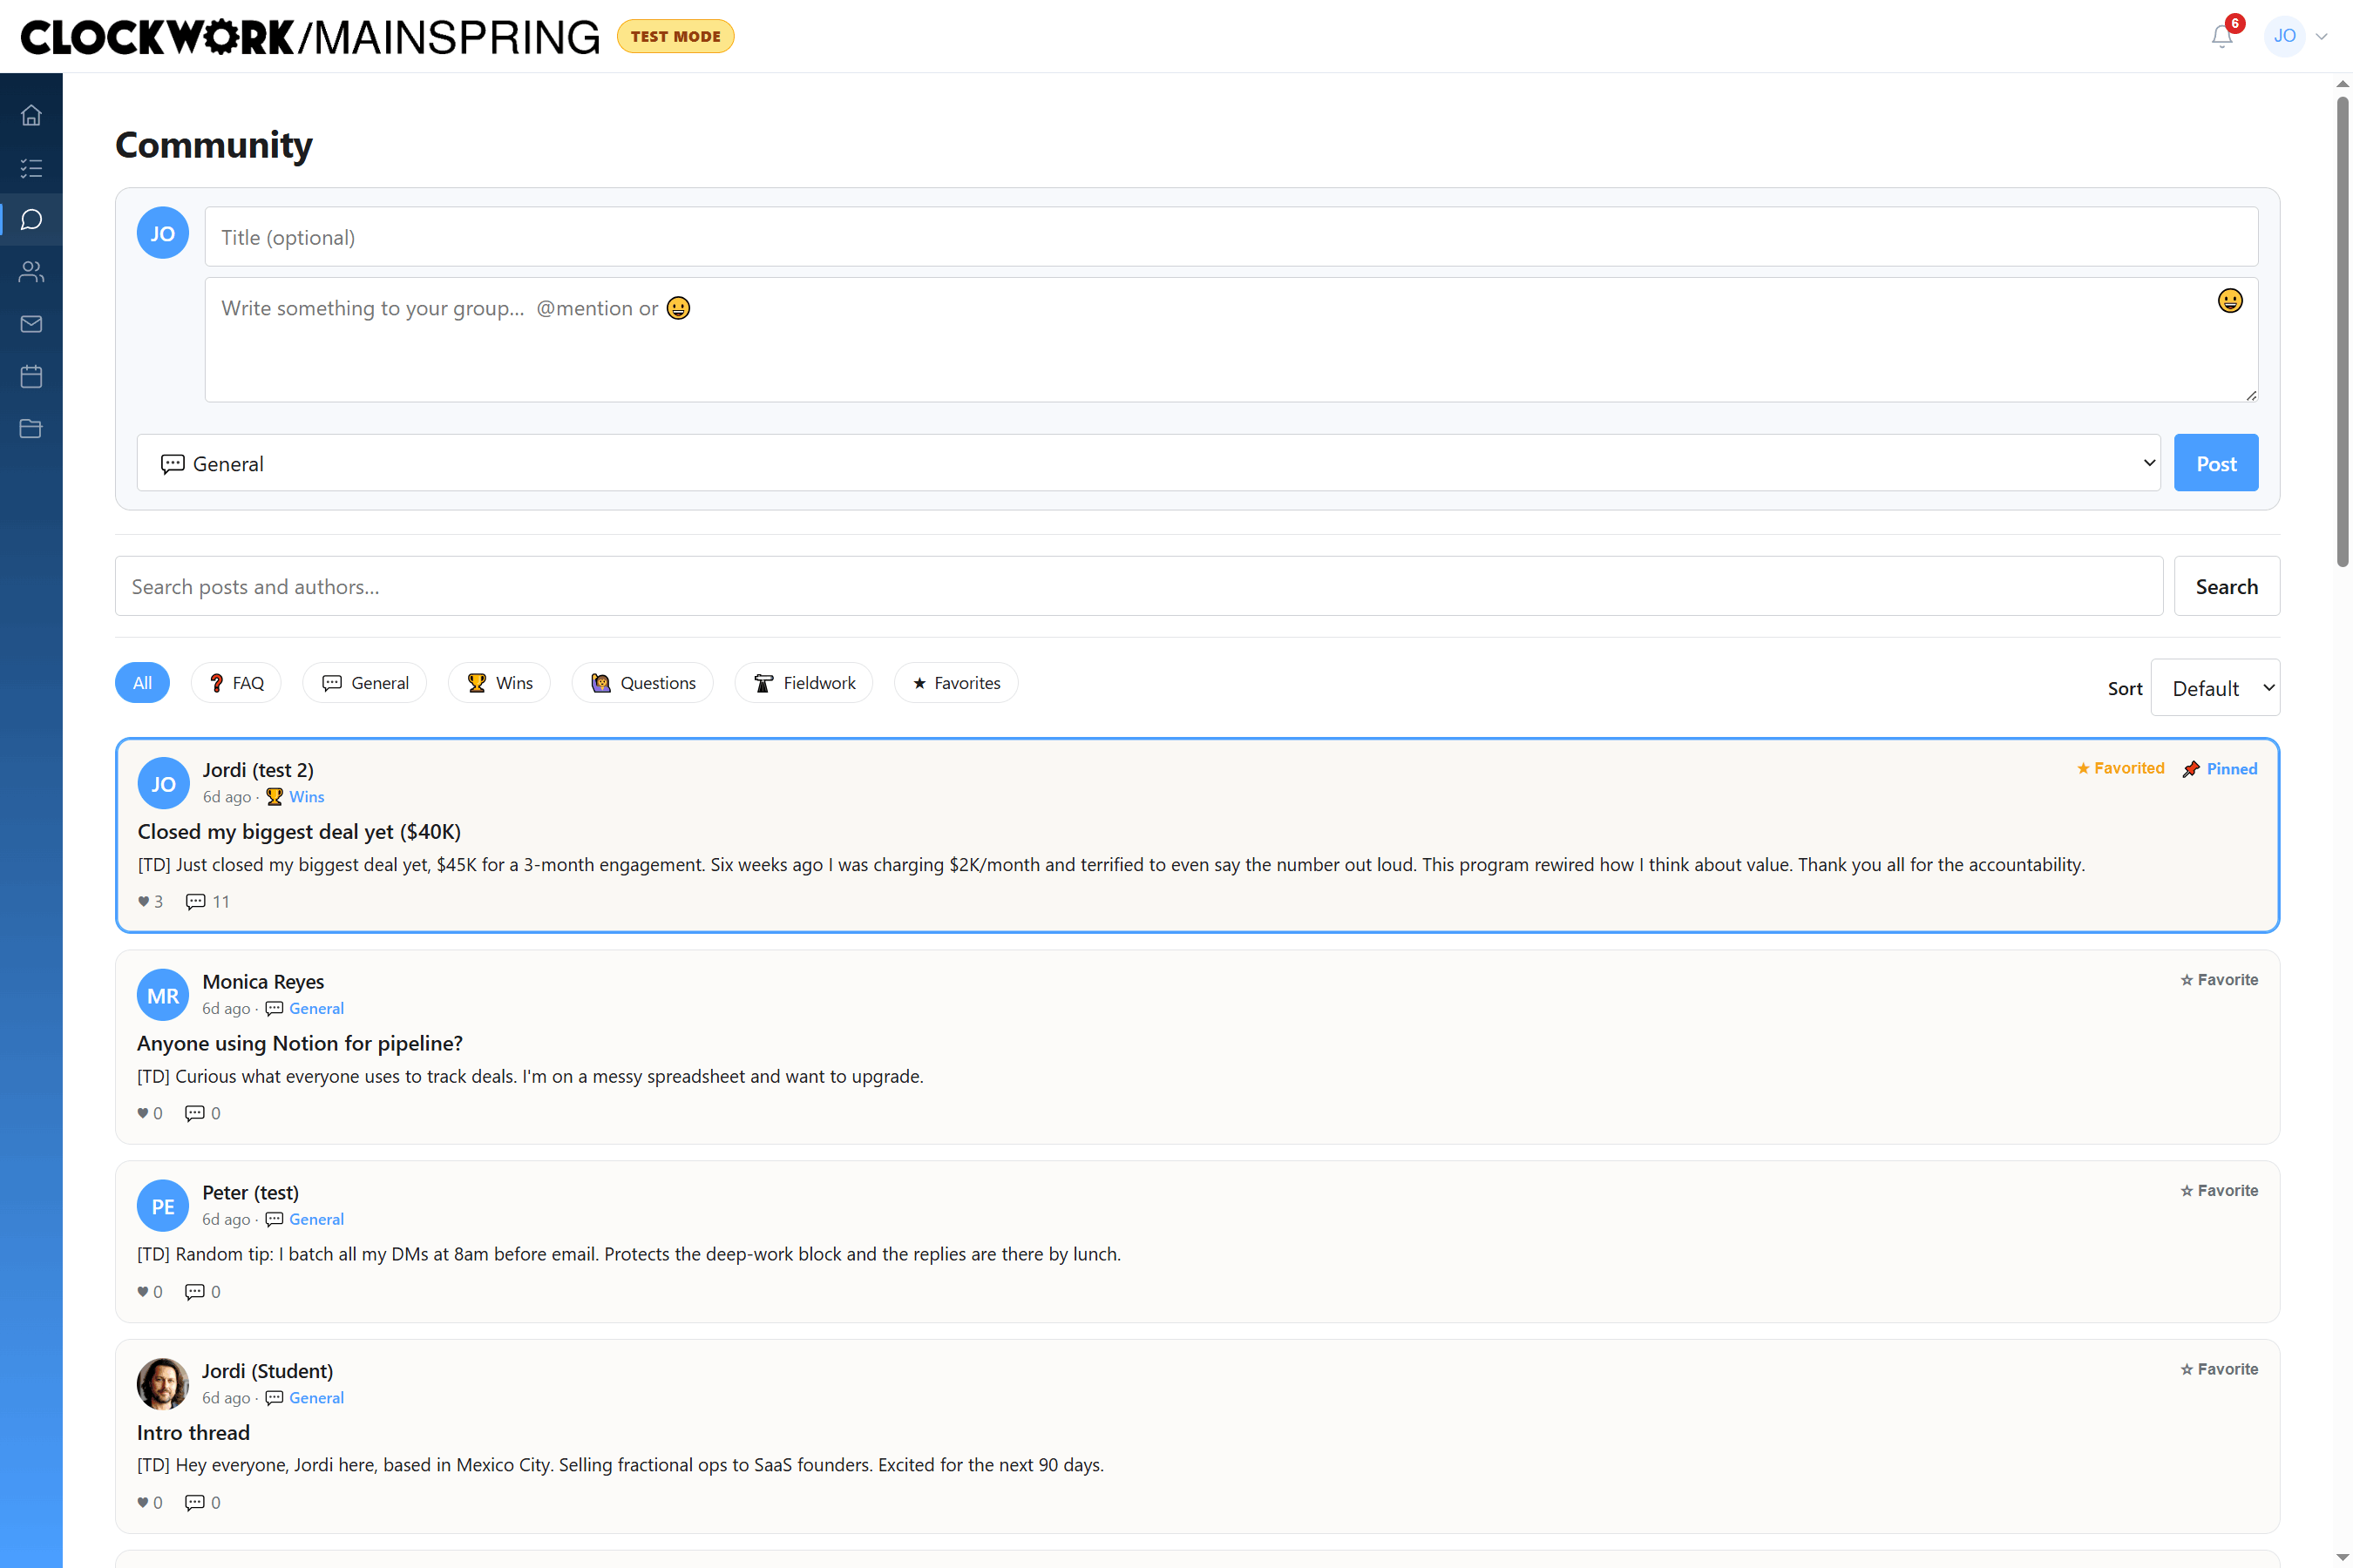
Task: Filter posts by Wins
Action: click(x=499, y=683)
